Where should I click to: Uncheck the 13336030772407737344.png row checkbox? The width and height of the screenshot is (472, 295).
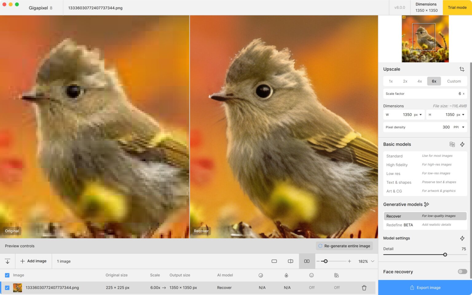tap(7, 288)
